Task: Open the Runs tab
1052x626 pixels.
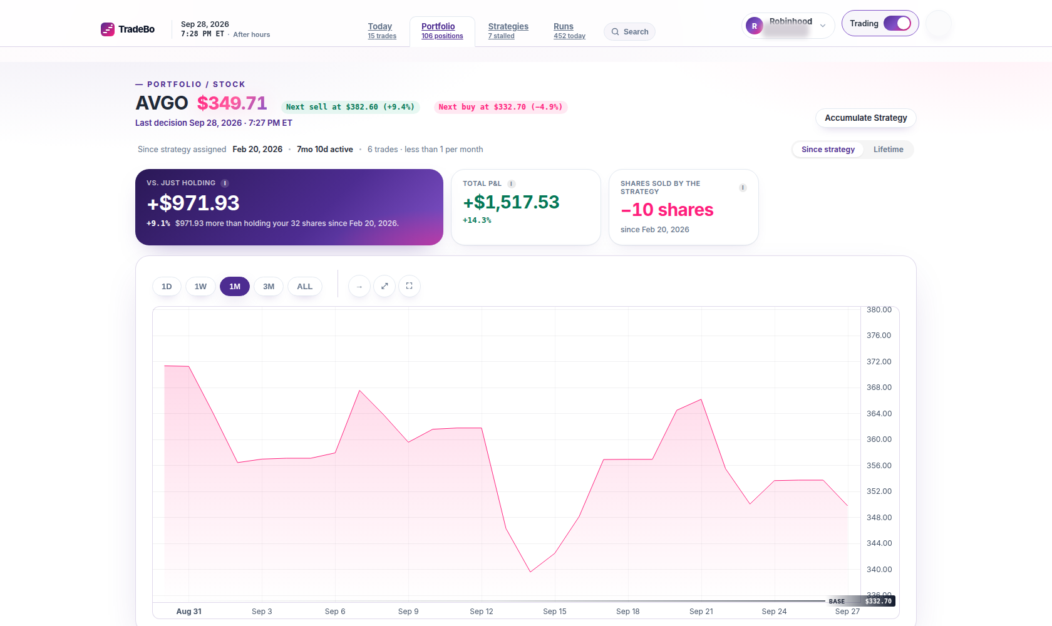Action: pos(569,31)
